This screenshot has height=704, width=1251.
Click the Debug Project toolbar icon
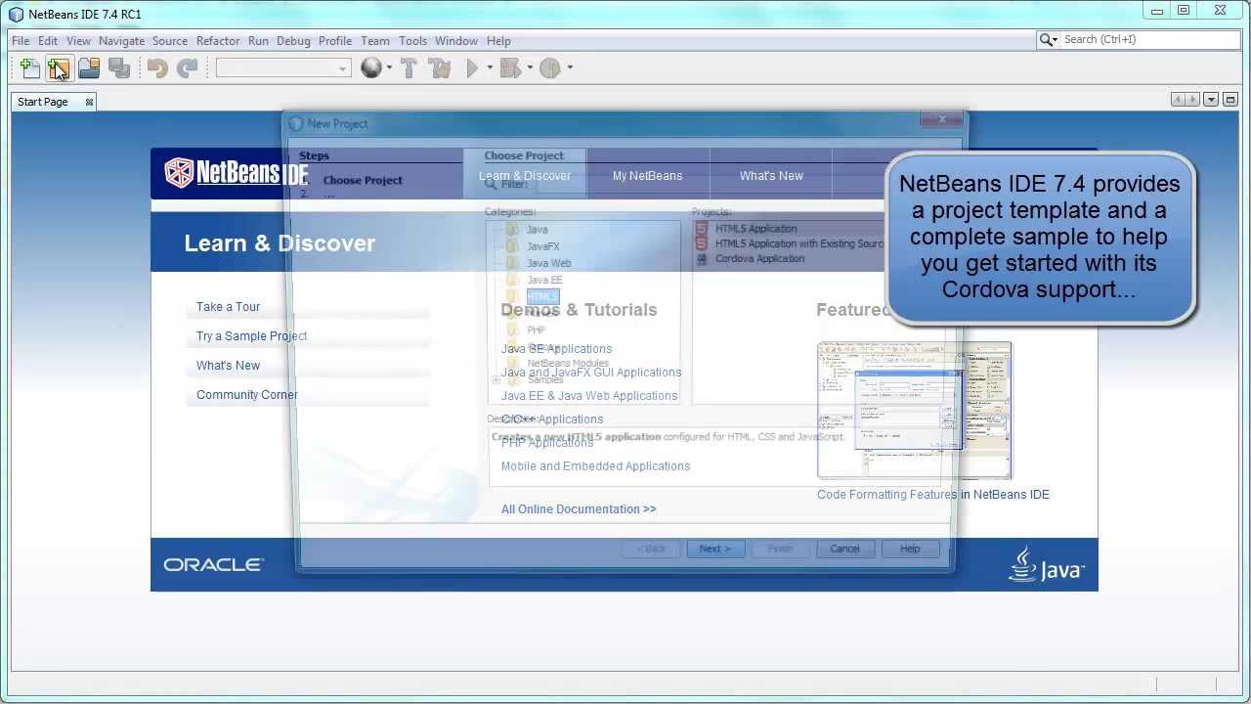[x=510, y=68]
